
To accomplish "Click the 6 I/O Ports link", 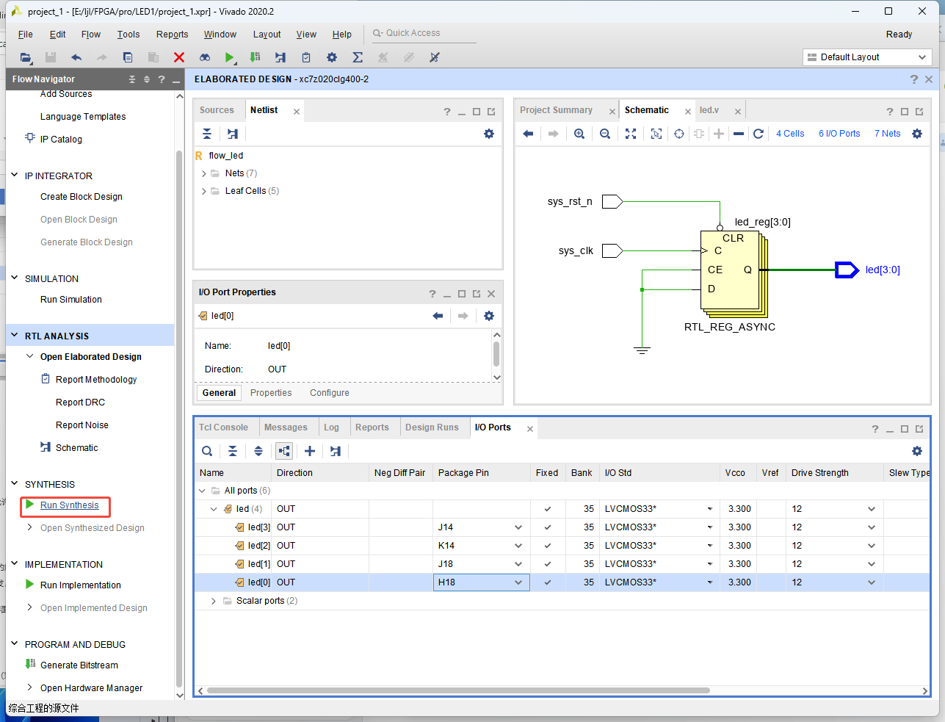I will point(839,134).
